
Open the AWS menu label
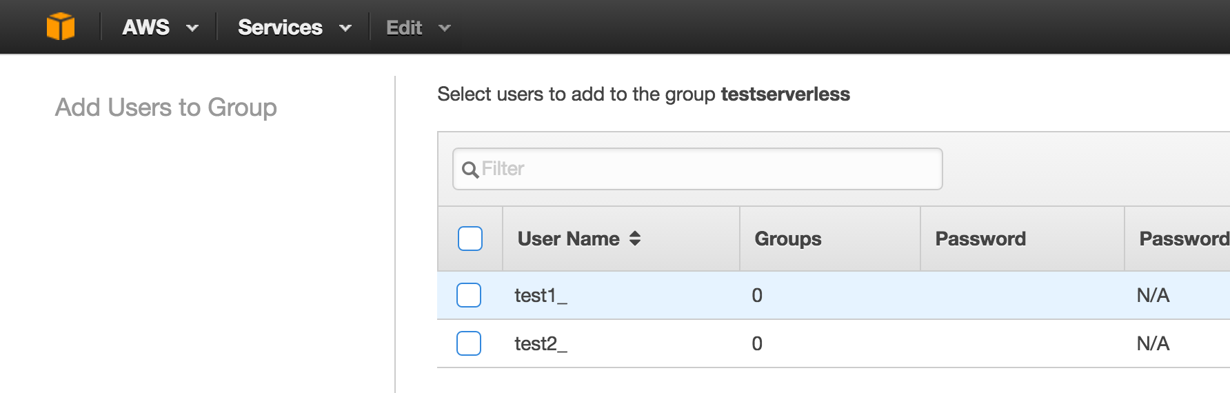click(x=145, y=28)
